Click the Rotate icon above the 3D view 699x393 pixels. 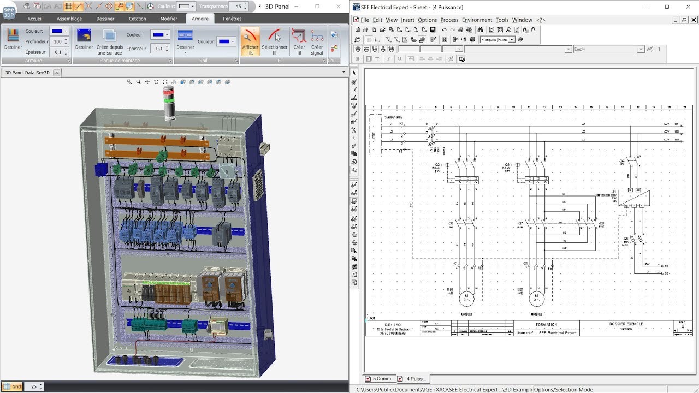coord(156,81)
